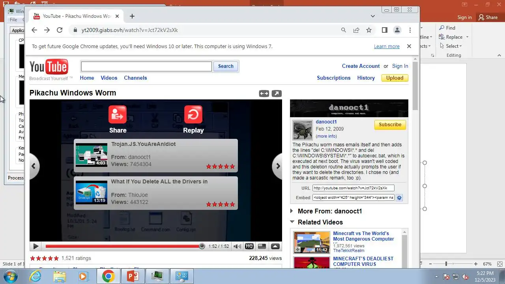Open Windows Media Player from the taskbar
The image size is (505, 284).
tap(83, 277)
